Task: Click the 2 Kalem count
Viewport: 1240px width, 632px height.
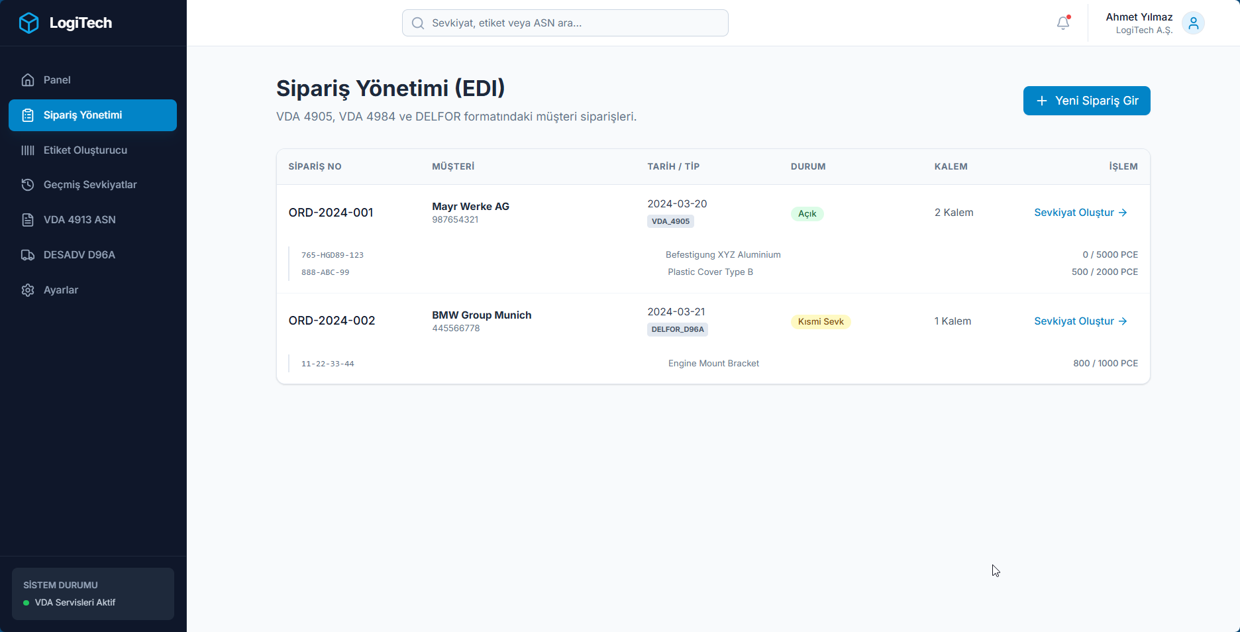Action: click(954, 213)
